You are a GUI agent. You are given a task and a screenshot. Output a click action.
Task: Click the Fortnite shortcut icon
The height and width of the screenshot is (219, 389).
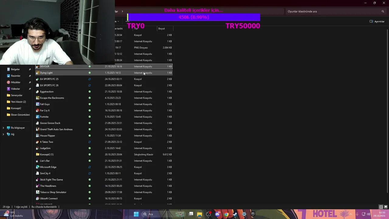[38, 117]
